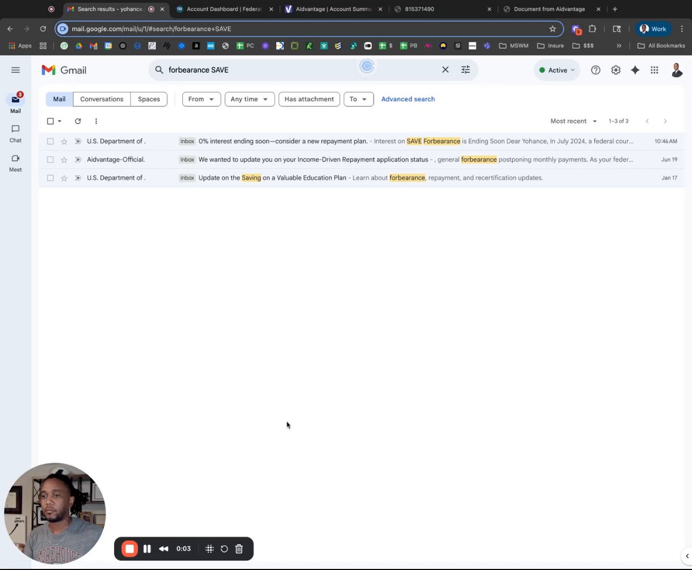Open Google apps grid

click(x=654, y=70)
